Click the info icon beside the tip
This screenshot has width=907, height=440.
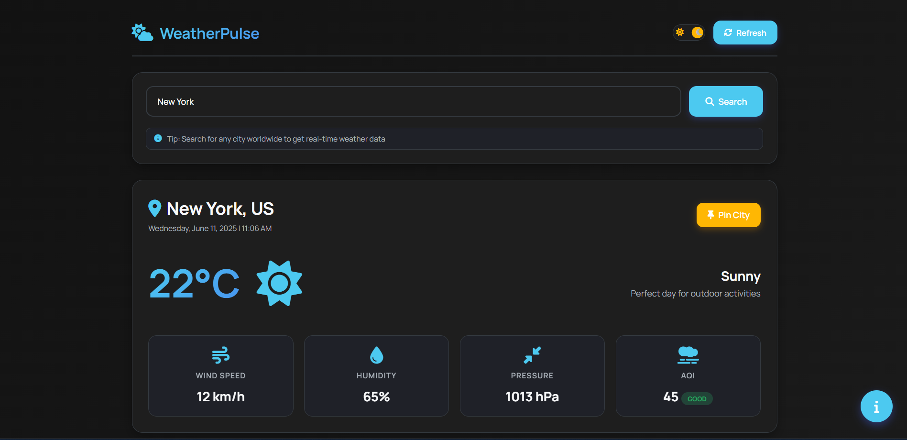point(158,139)
